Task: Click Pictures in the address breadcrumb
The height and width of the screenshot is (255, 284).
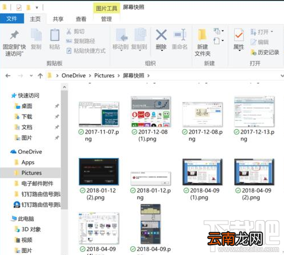Action: 104,76
